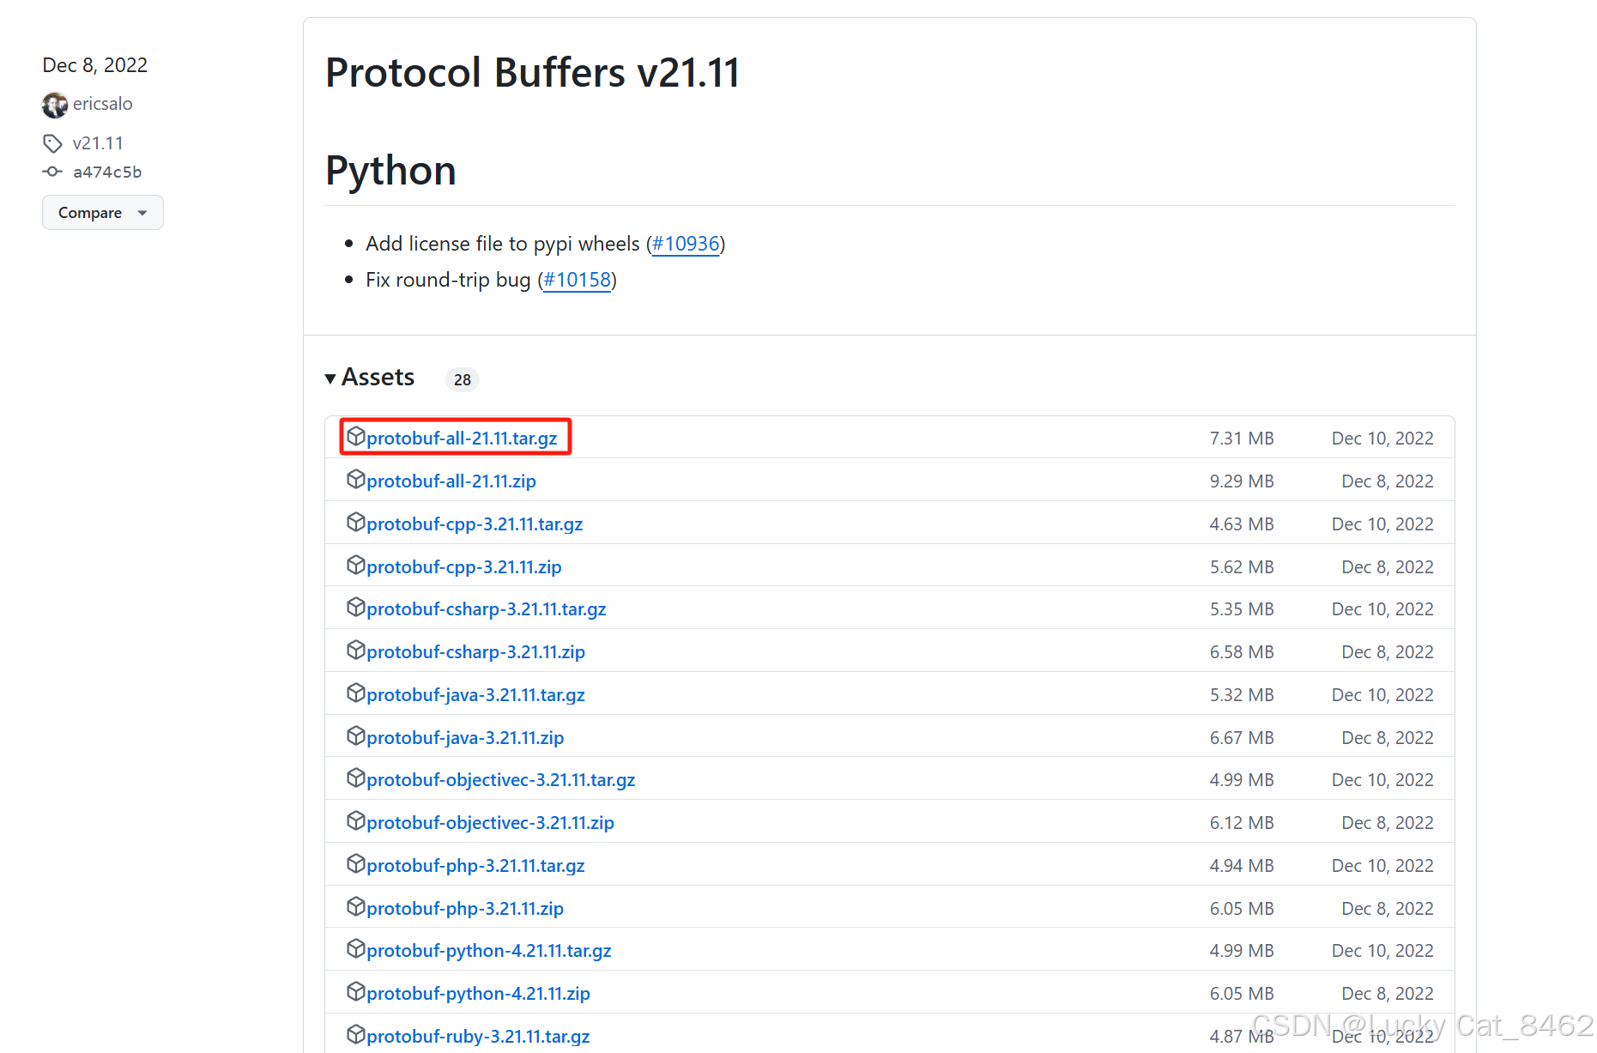
Task: Open ericsalo's avatar image
Action: tap(55, 105)
